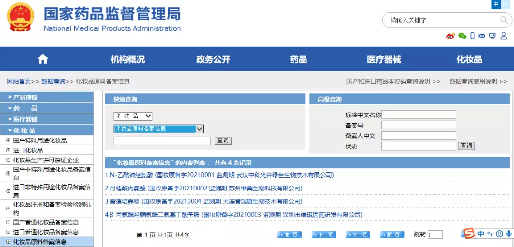Click the user account icon

coord(504,36)
